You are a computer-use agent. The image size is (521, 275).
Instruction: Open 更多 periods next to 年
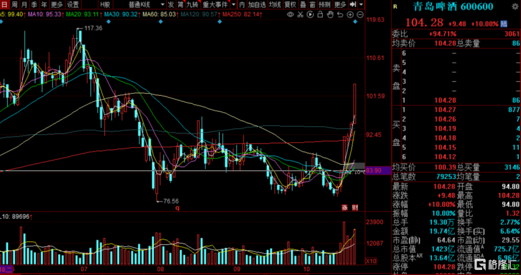coord(57,4)
